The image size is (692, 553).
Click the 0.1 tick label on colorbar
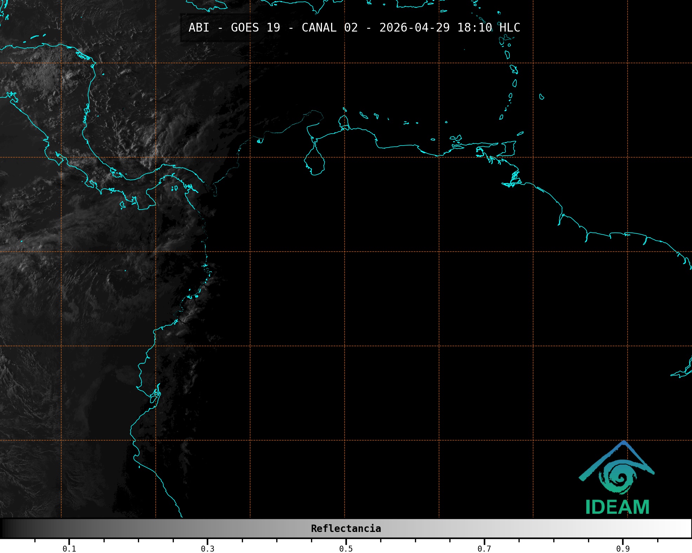coord(69,549)
